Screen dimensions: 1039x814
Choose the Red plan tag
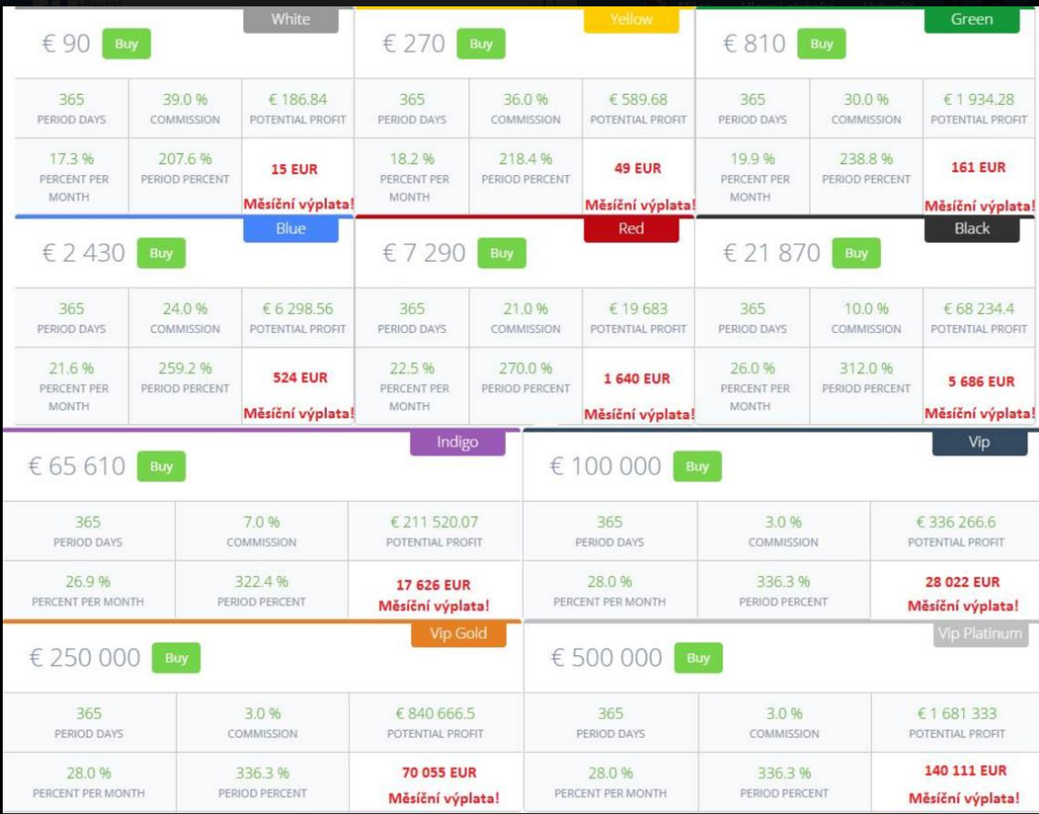pos(631,230)
